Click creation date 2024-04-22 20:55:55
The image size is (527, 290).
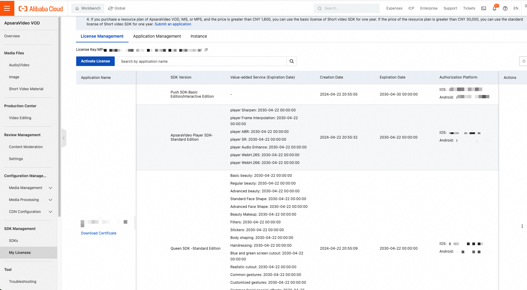[338, 94]
